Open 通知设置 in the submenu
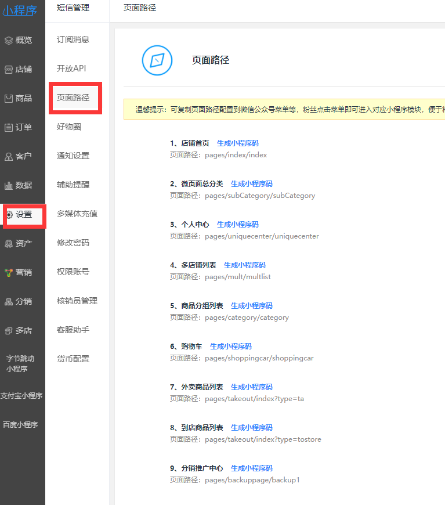 coord(73,156)
